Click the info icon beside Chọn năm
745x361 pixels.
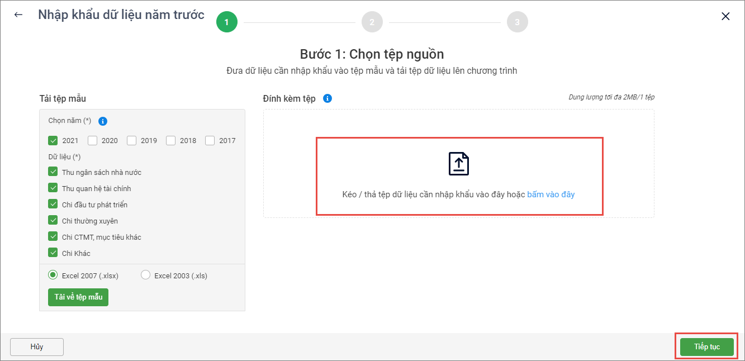102,121
